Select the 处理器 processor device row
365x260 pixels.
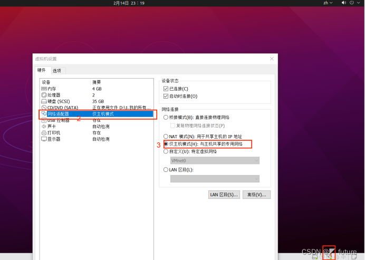[x=97, y=95]
